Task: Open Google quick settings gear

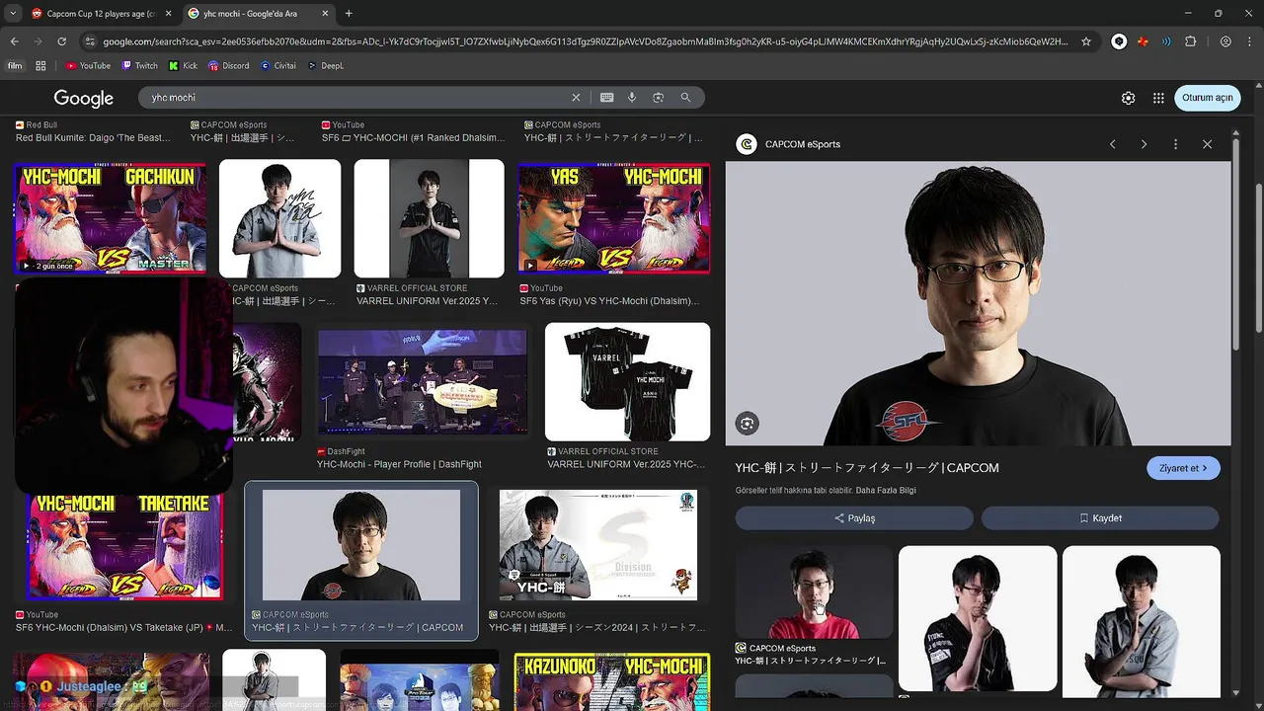Action: tap(1128, 98)
